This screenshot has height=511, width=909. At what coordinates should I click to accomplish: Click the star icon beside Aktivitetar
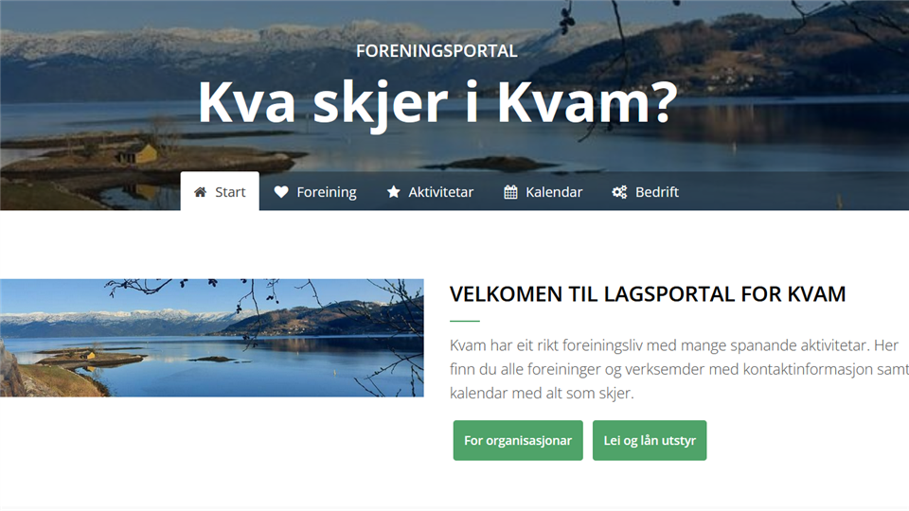[x=394, y=192]
